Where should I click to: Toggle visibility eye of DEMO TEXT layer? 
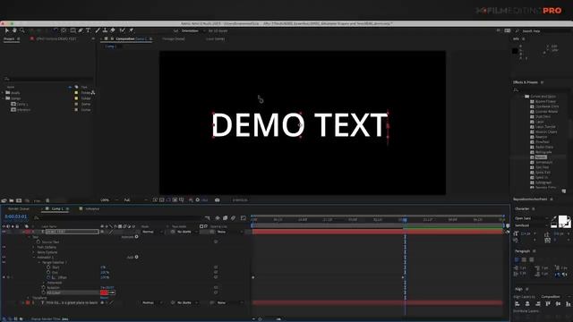[4, 232]
